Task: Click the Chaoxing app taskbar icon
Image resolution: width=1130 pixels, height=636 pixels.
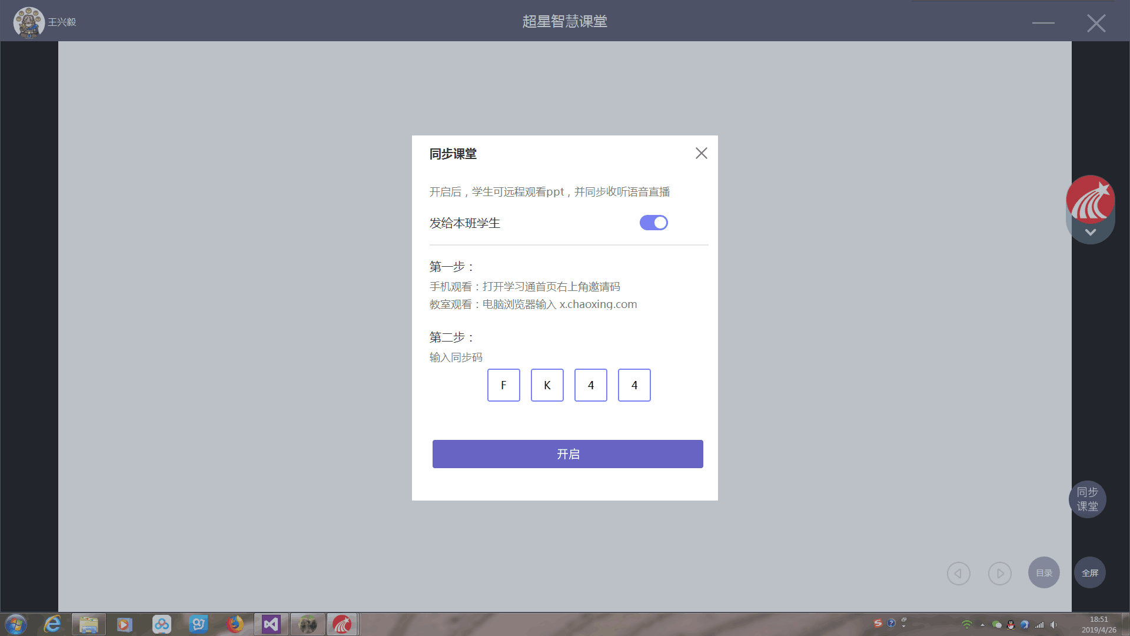Action: pos(342,624)
